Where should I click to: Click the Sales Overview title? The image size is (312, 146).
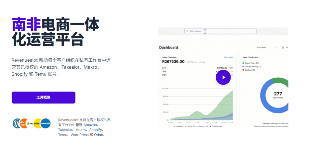pyautogui.click(x=169, y=57)
